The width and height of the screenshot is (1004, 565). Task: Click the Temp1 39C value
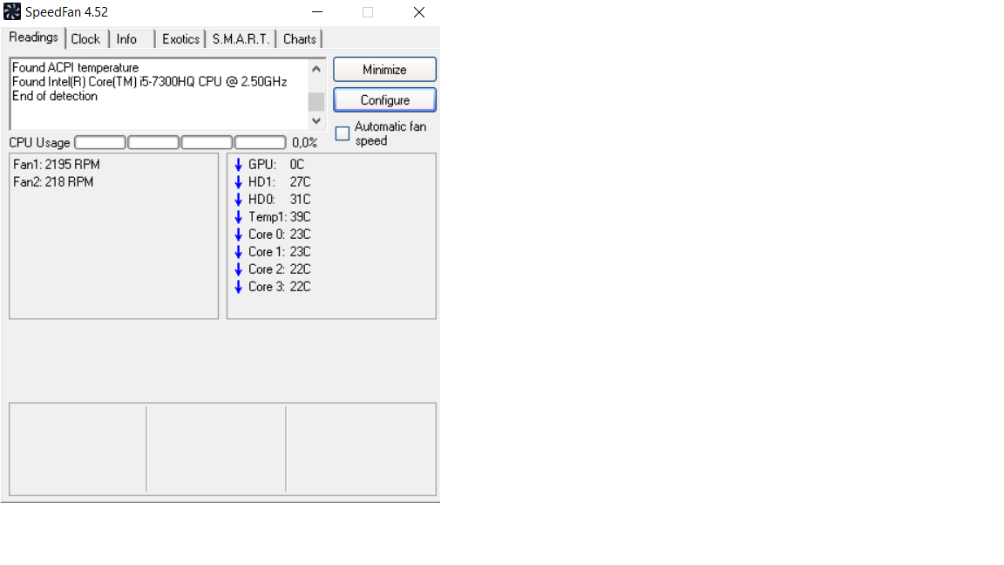click(301, 217)
